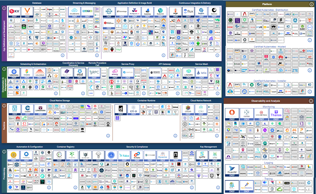The image size is (316, 194).
Task: Open the cilium project card
Action: [188, 110]
